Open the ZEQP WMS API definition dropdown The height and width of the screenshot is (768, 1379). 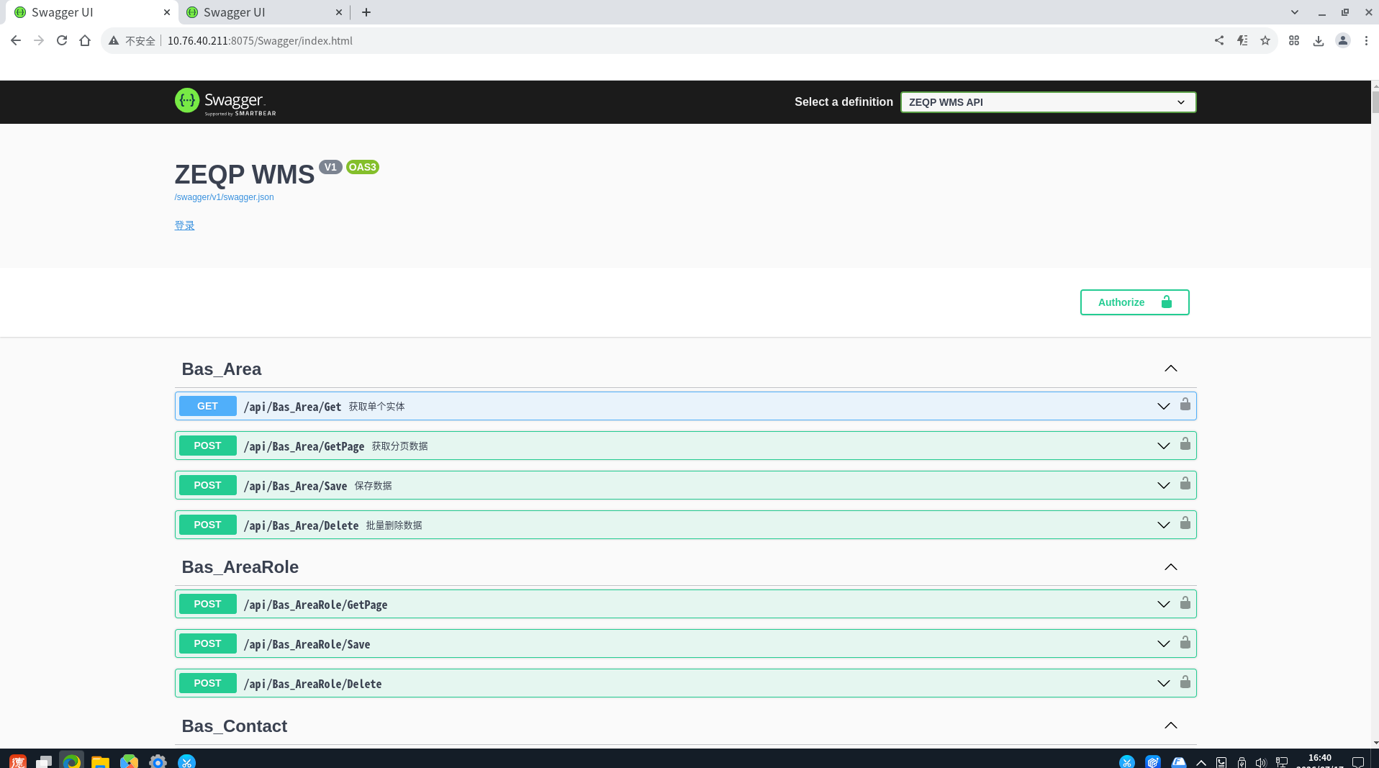[1048, 102]
